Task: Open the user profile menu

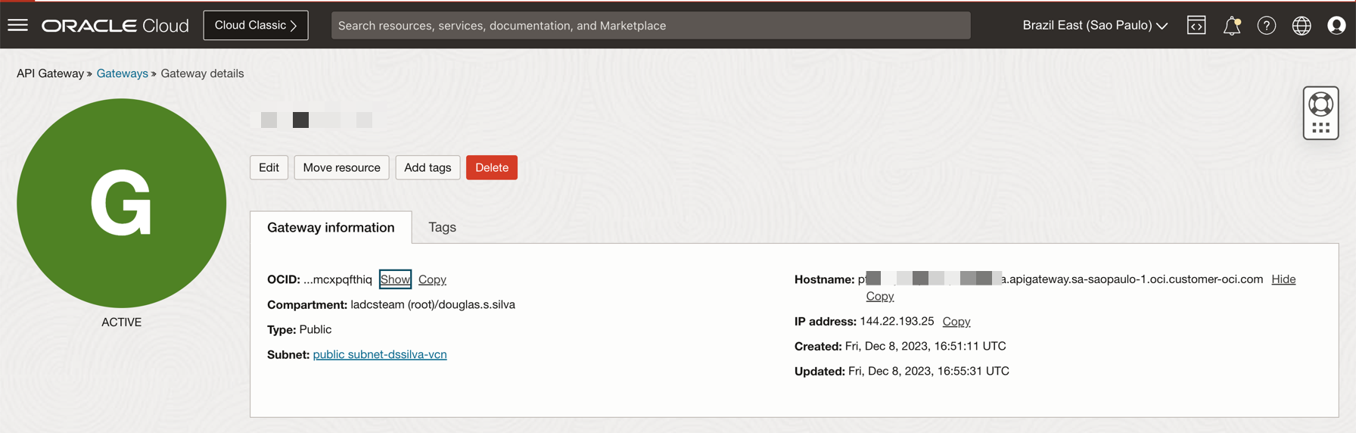Action: [x=1336, y=26]
